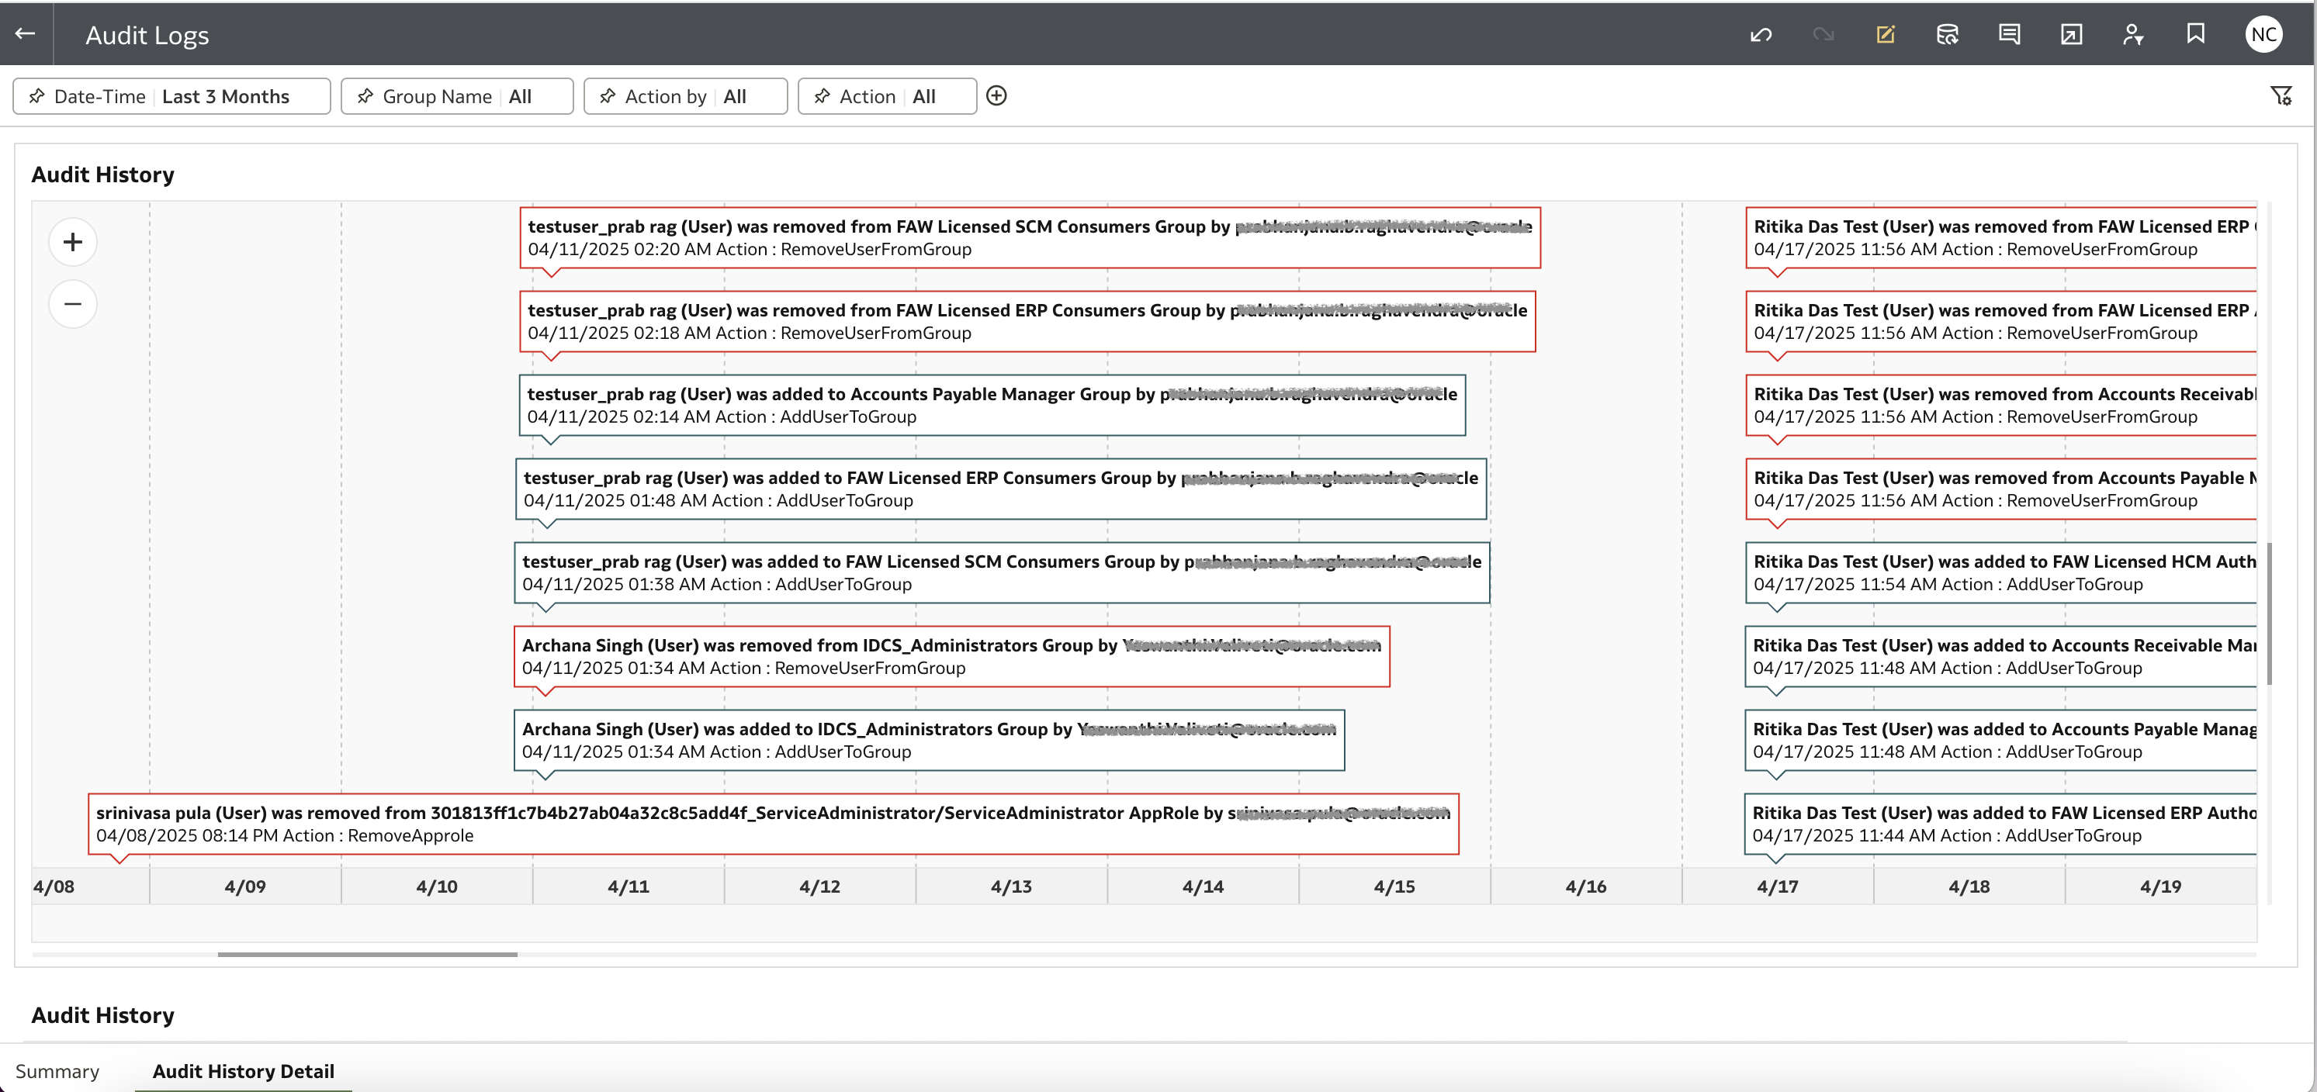This screenshot has height=1092, width=2317.
Task: Zoom in on the timeline
Action: [x=72, y=241]
